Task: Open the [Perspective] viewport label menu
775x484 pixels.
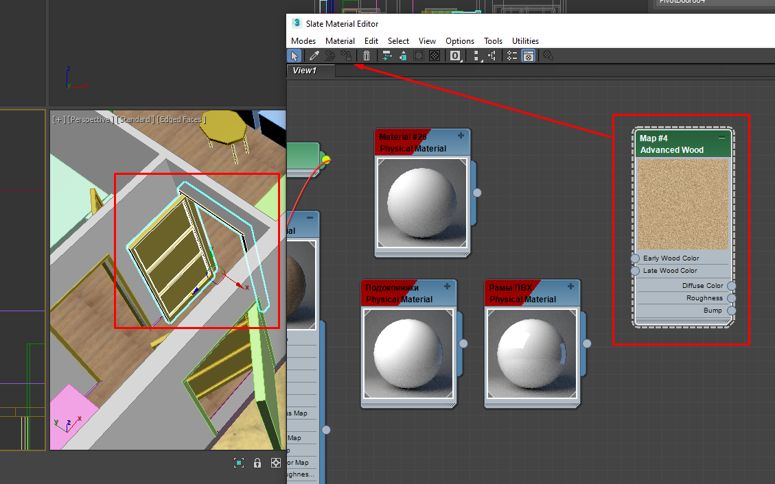Action: click(x=91, y=119)
